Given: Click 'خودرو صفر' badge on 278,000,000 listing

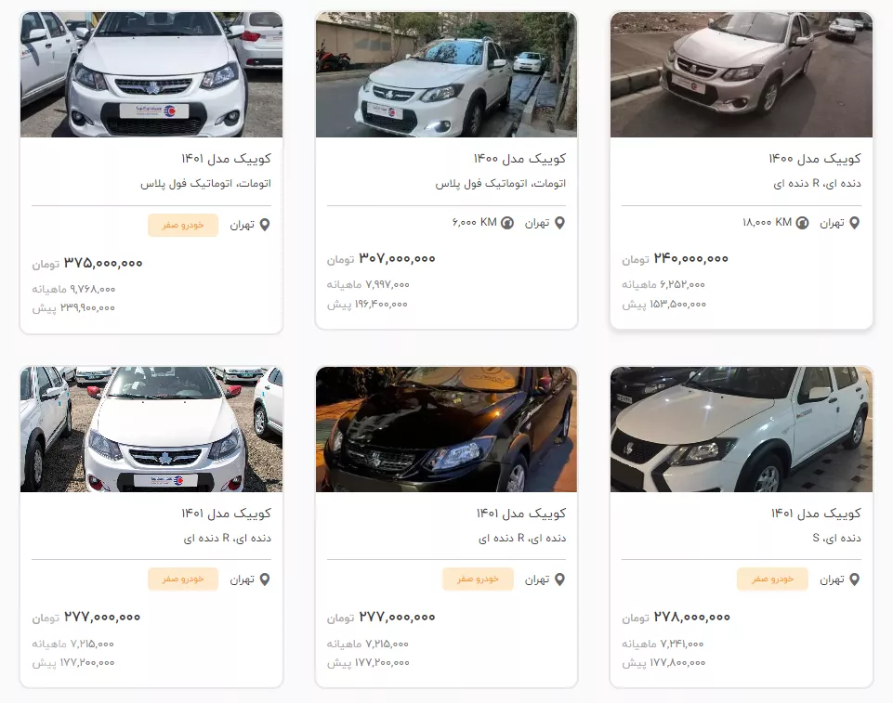Looking at the screenshot, I should [x=772, y=579].
